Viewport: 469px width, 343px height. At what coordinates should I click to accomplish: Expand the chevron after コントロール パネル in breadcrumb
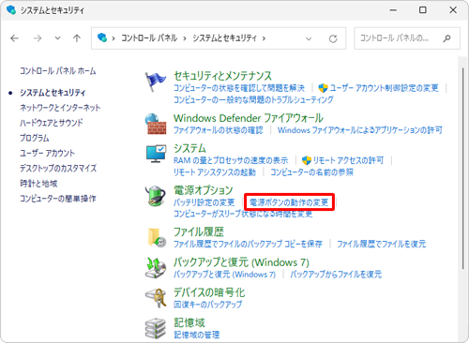coord(185,38)
